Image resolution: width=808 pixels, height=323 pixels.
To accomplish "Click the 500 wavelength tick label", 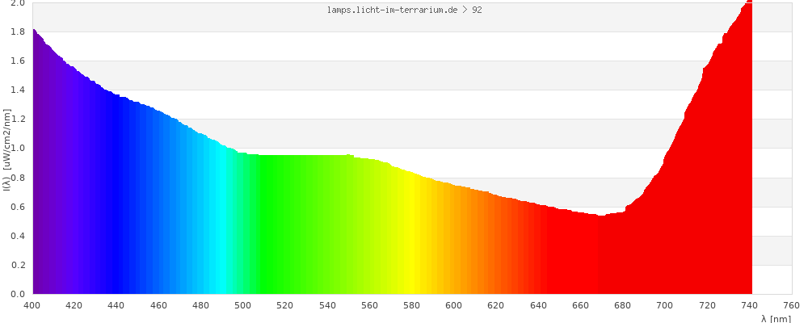I will pyautogui.click(x=243, y=305).
